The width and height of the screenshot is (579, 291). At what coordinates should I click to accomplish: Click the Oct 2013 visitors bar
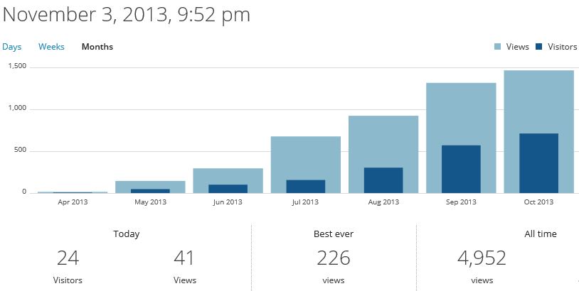click(x=538, y=163)
